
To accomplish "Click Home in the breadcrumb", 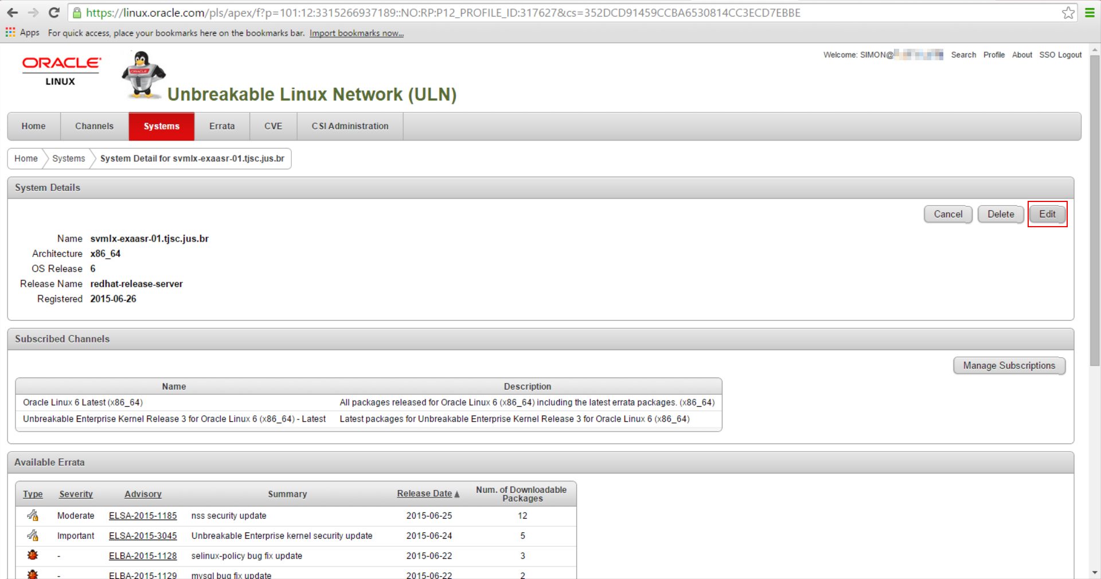I will pos(26,158).
